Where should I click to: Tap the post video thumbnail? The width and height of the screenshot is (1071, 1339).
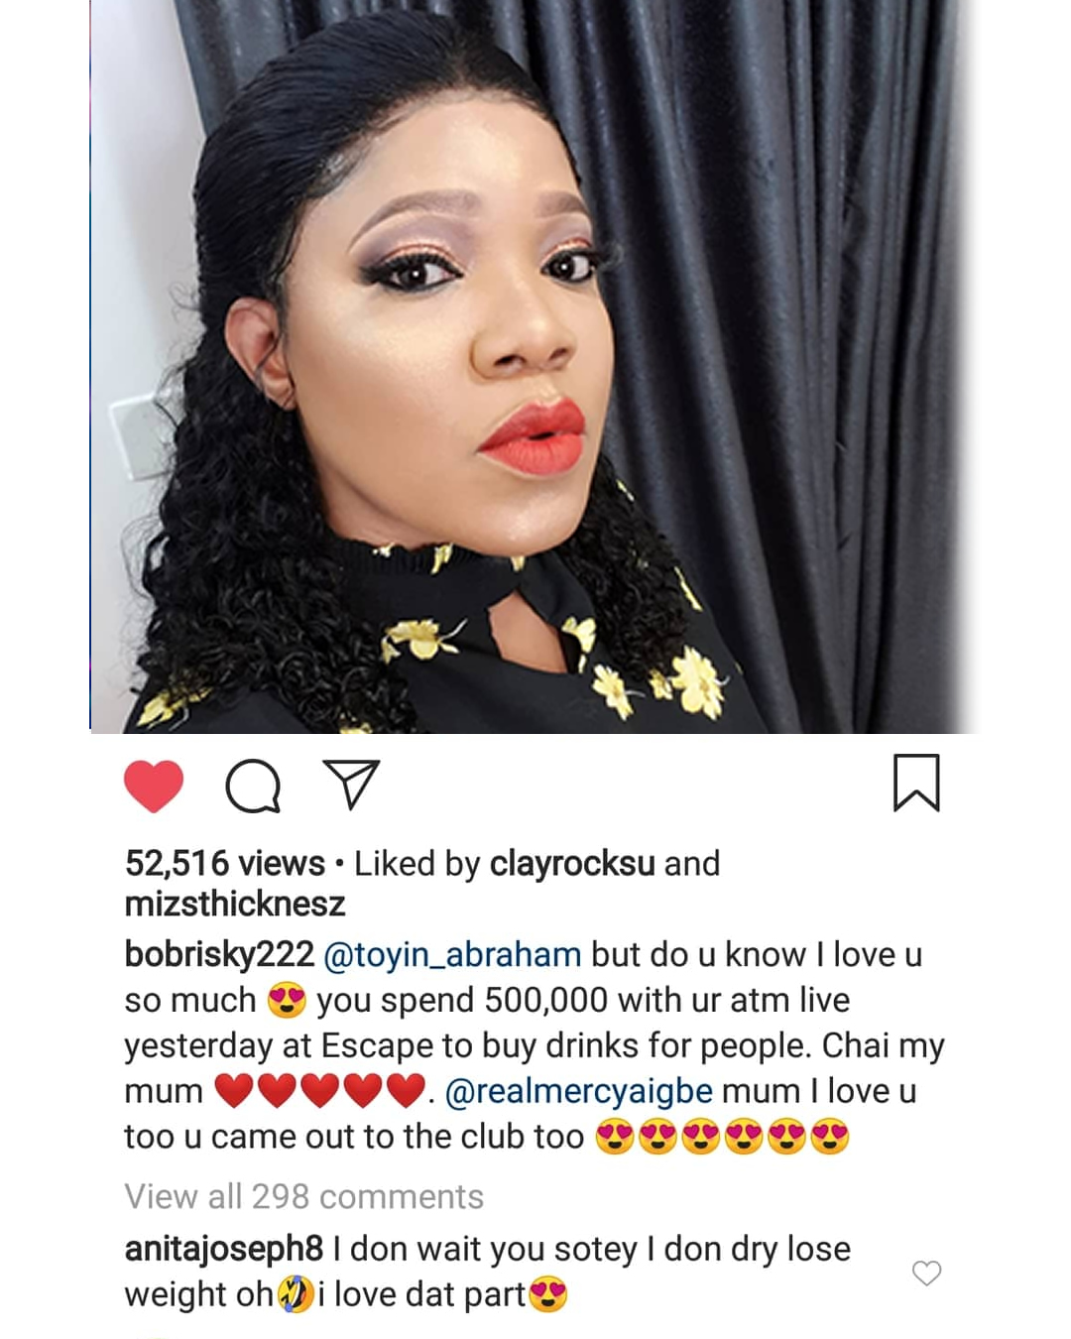(x=534, y=367)
